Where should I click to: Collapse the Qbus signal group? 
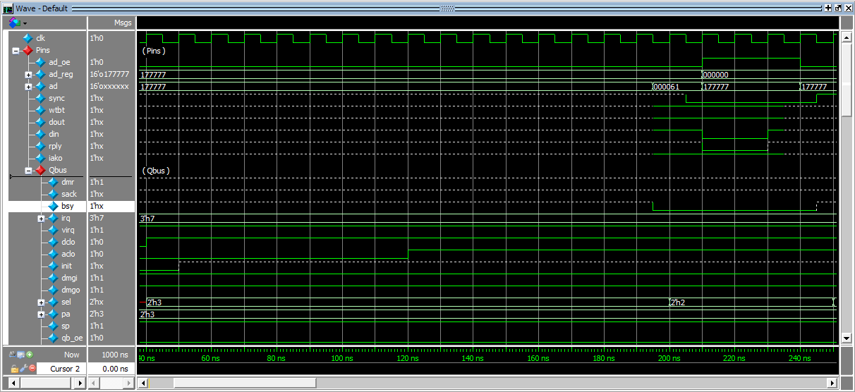pos(29,171)
